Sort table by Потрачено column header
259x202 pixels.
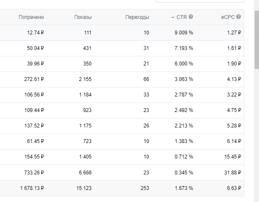point(31,17)
